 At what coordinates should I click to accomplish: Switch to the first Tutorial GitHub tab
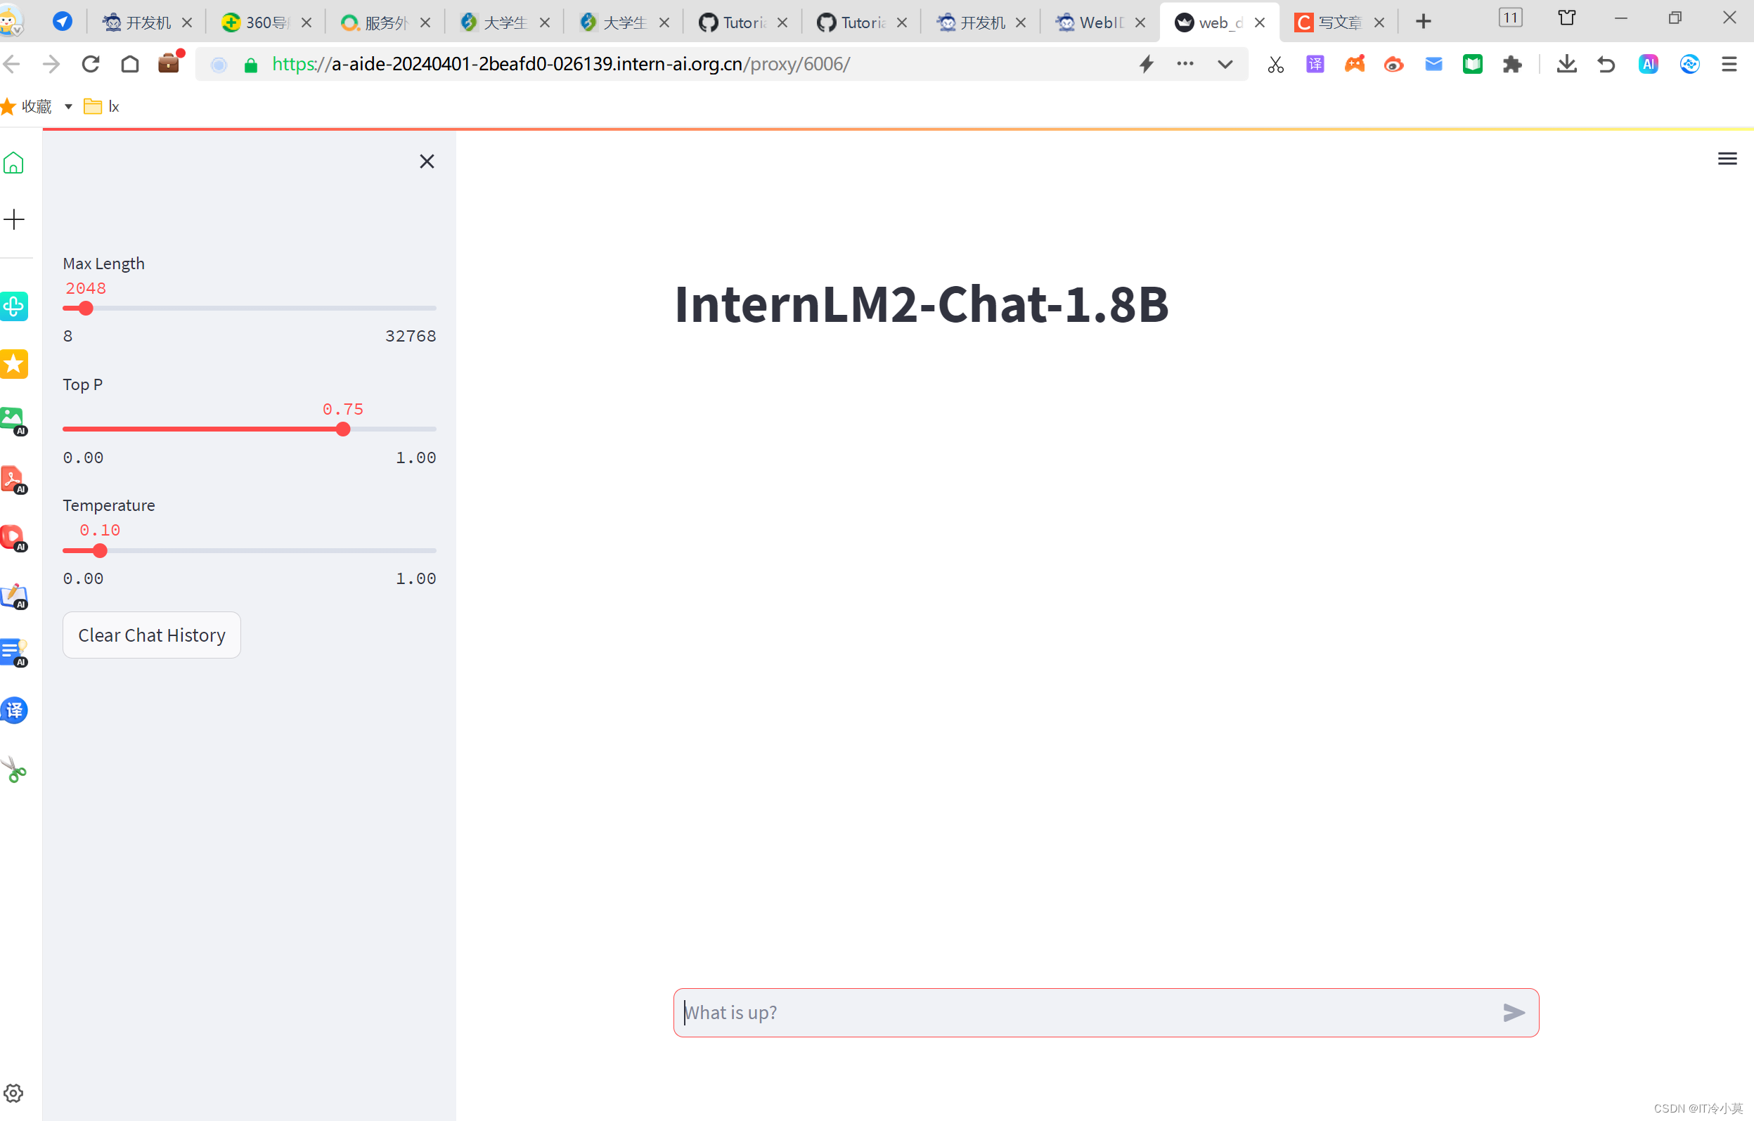[x=742, y=22]
